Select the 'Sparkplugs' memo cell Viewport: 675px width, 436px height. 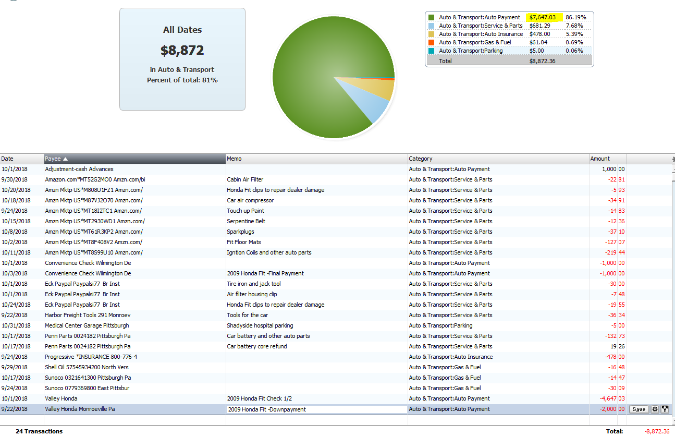(316, 232)
